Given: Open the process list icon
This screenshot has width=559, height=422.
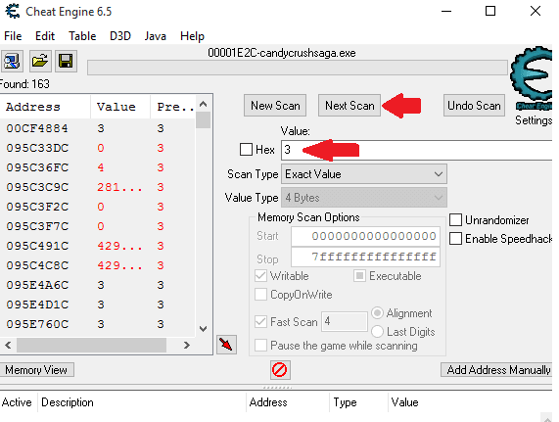Looking at the screenshot, I should click(x=12, y=61).
